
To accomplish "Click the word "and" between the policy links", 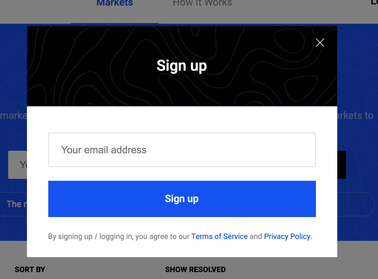I will (x=256, y=236).
